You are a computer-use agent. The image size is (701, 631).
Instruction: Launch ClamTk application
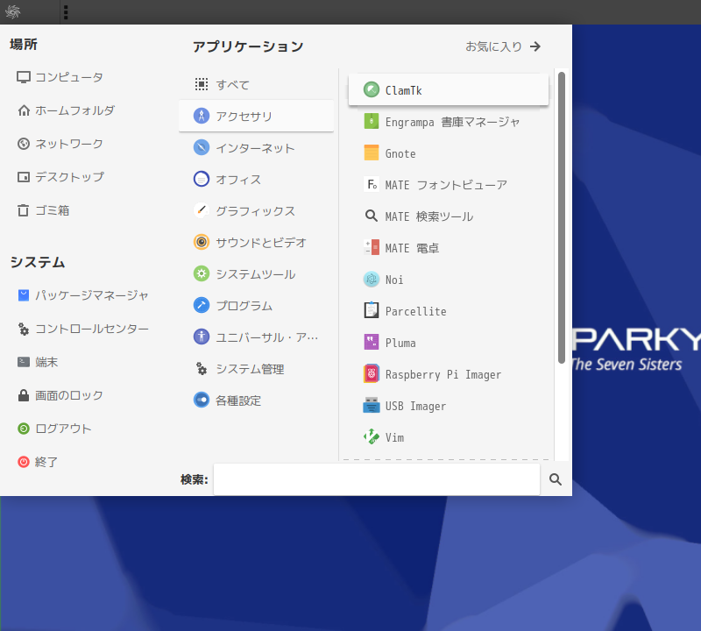coord(449,90)
